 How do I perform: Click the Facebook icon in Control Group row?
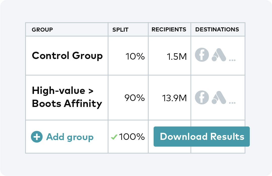tap(202, 55)
